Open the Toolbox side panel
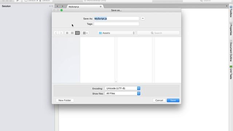The width and height of the screenshot is (233, 131). point(231,12)
